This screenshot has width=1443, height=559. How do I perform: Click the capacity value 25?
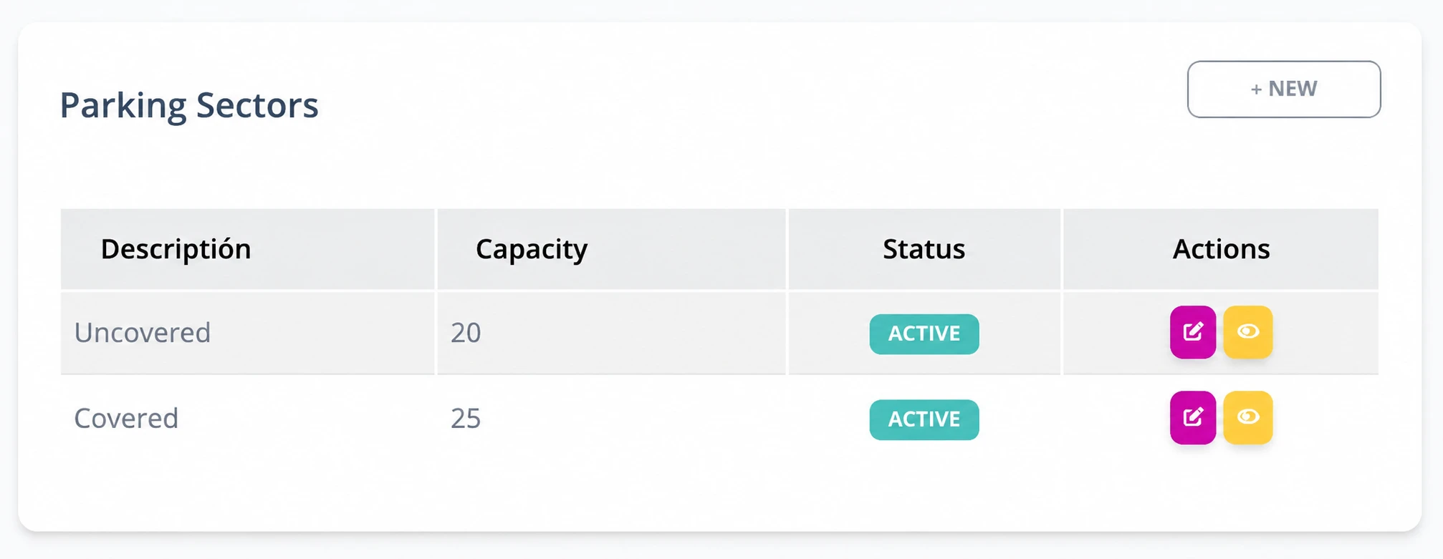click(x=466, y=418)
